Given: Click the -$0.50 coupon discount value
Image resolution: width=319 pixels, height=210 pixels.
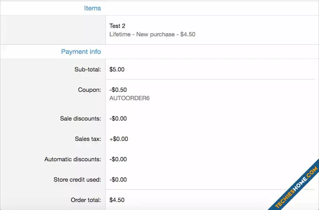Looking at the screenshot, I should tap(118, 90).
